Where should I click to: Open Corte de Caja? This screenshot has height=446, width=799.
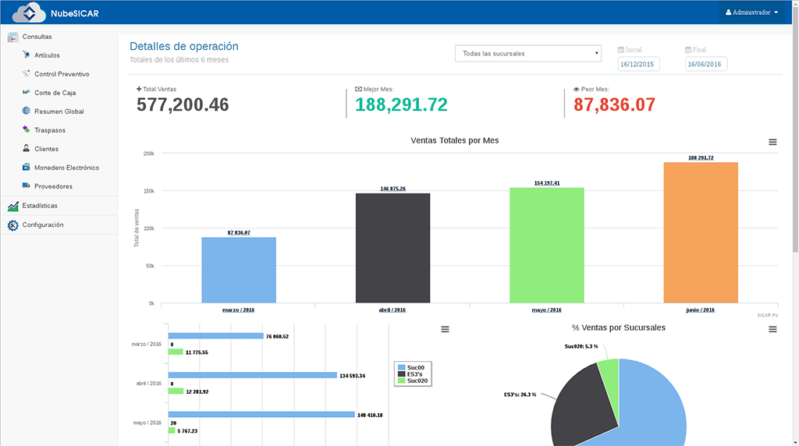tap(55, 93)
